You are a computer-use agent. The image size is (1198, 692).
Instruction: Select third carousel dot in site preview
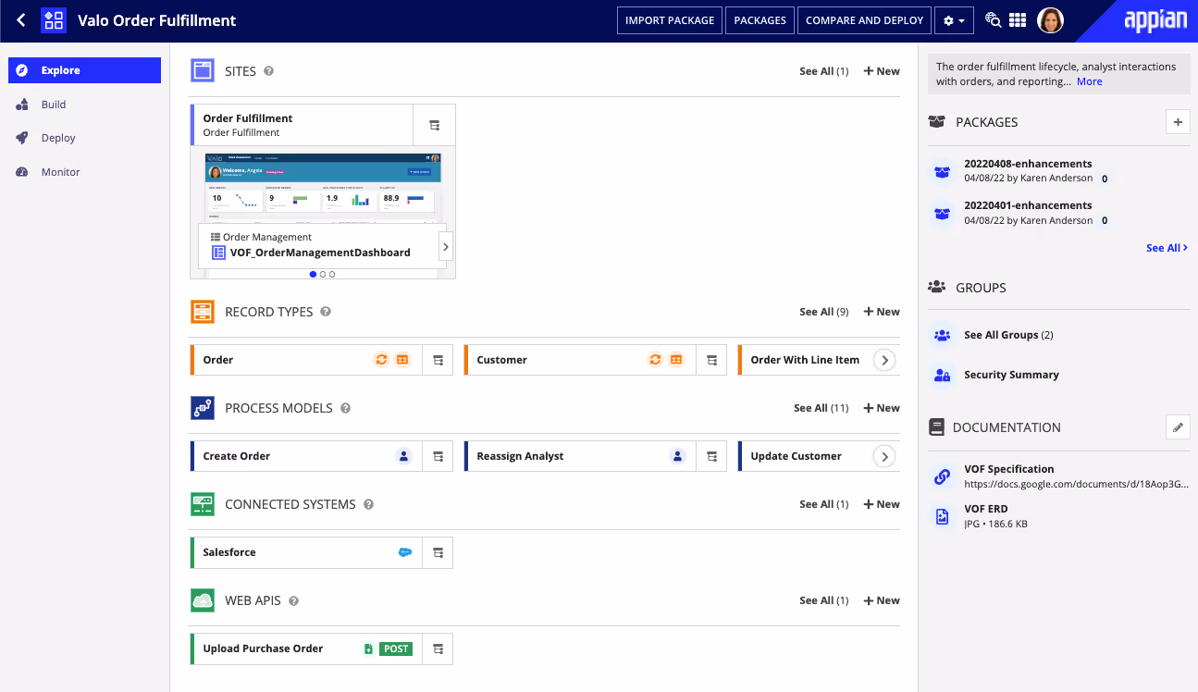pyautogui.click(x=332, y=274)
